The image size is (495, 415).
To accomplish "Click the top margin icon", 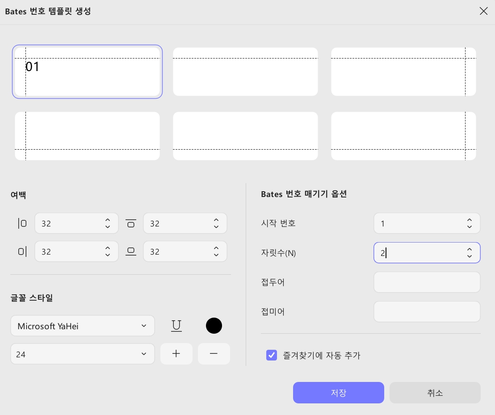I will pos(131,223).
